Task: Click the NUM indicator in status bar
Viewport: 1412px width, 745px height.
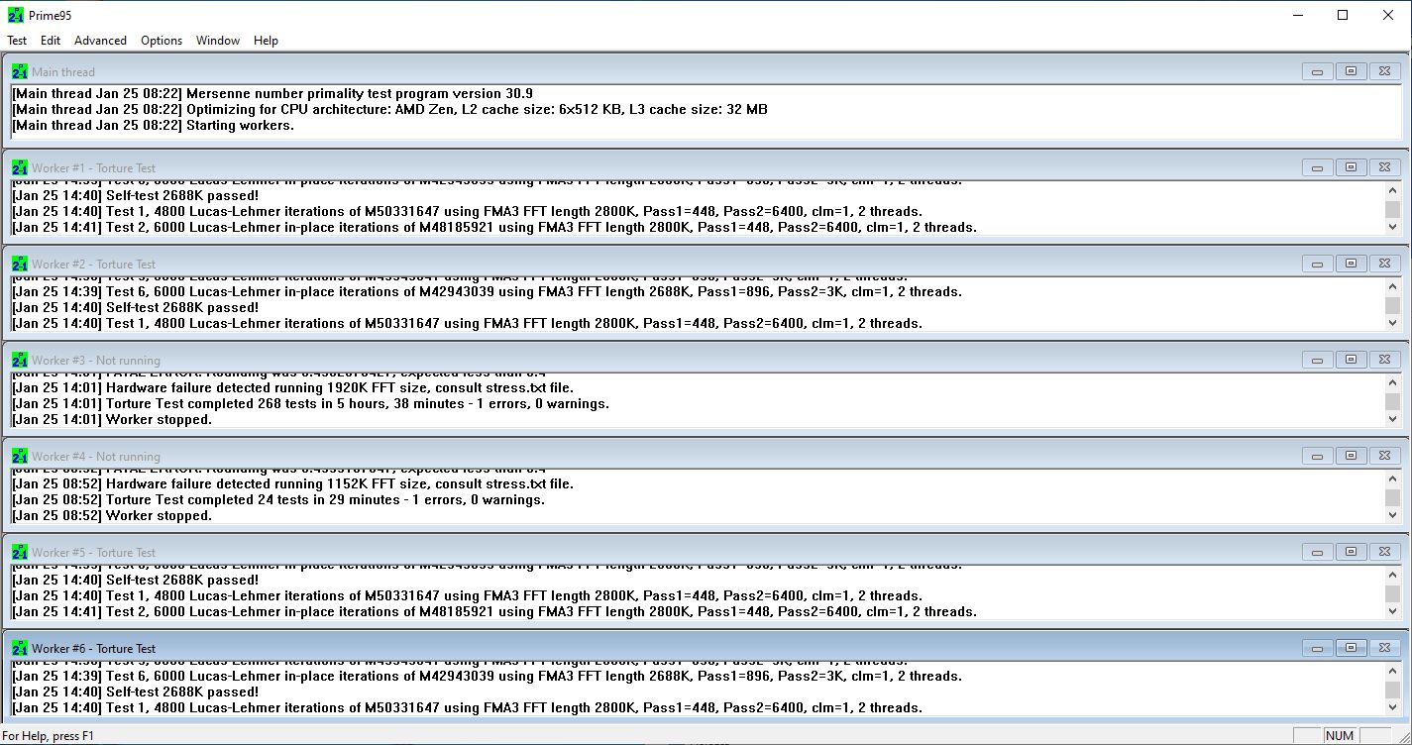Action: tap(1340, 736)
